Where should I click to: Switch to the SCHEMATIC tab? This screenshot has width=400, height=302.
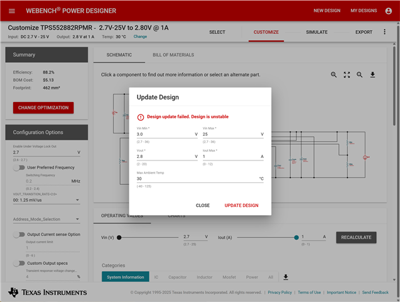[119, 55]
